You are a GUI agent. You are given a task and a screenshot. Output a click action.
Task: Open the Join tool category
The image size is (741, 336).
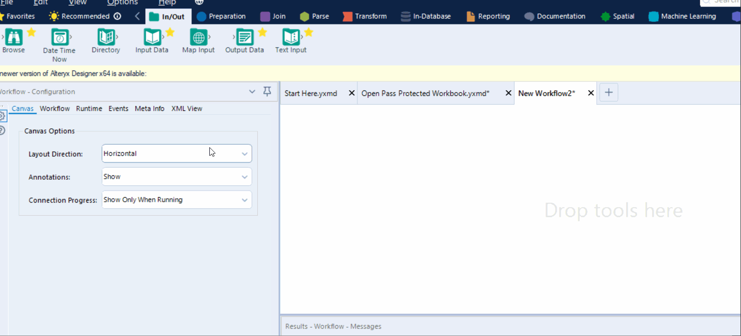click(273, 16)
